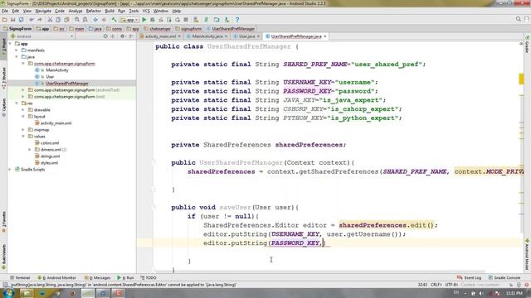The height and width of the screenshot is (298, 531).
Task: Click the Paste icon in toolbar
Action: click(x=66, y=20)
